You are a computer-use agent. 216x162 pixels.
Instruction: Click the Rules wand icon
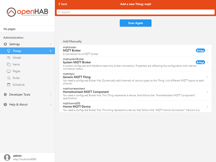[9, 78]
